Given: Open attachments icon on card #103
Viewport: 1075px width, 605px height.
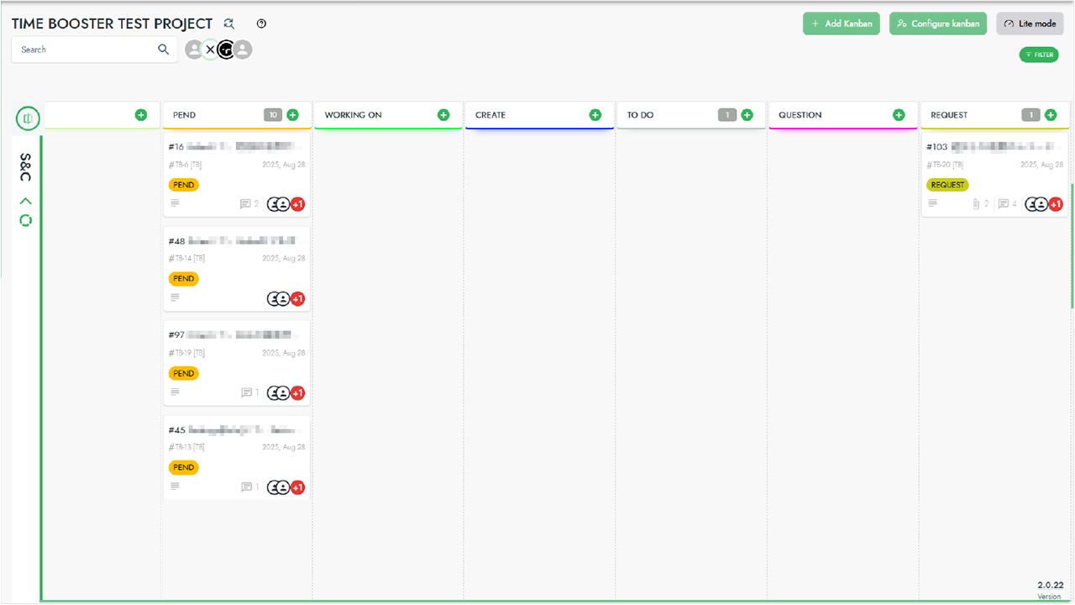Looking at the screenshot, I should 976,204.
